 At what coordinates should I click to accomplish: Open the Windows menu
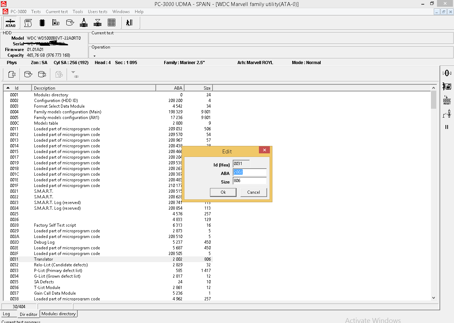[121, 12]
